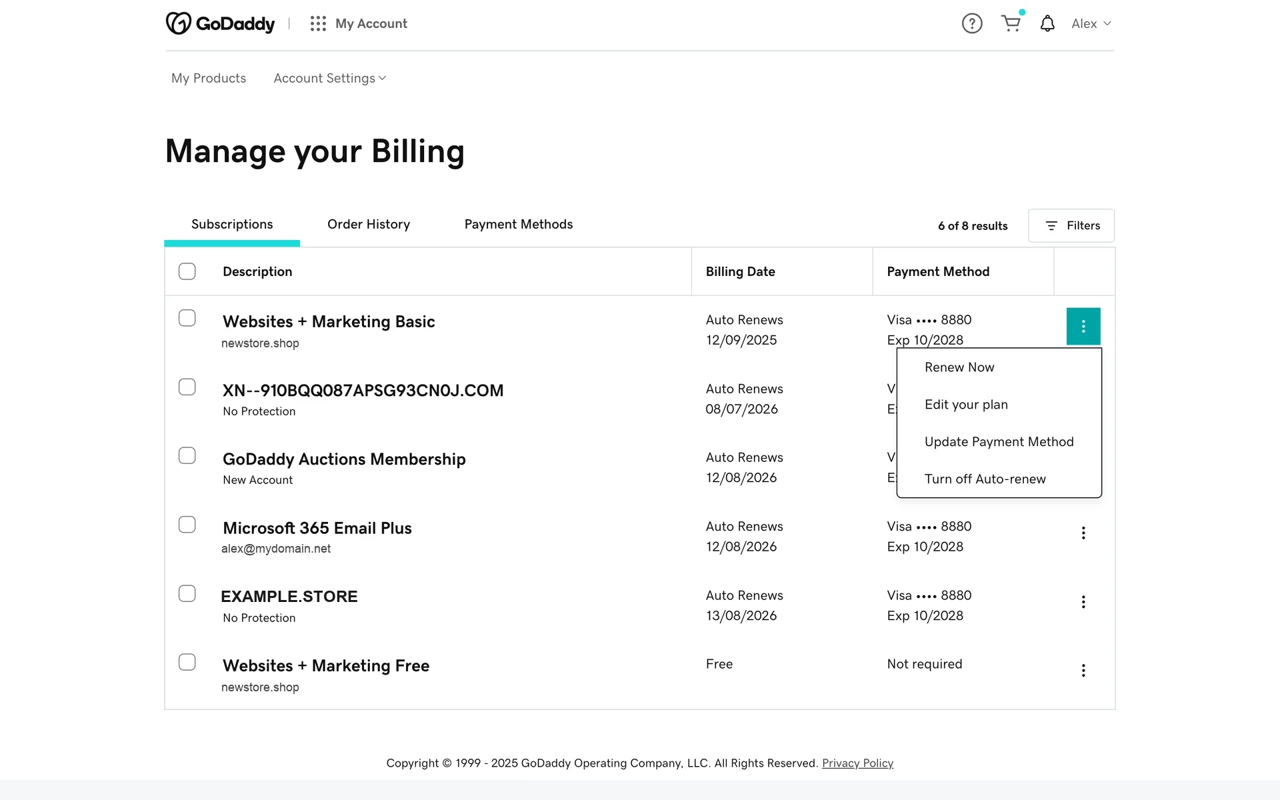Open Websites + Marketing Basic subscription
The height and width of the screenshot is (800, 1280).
click(x=329, y=321)
